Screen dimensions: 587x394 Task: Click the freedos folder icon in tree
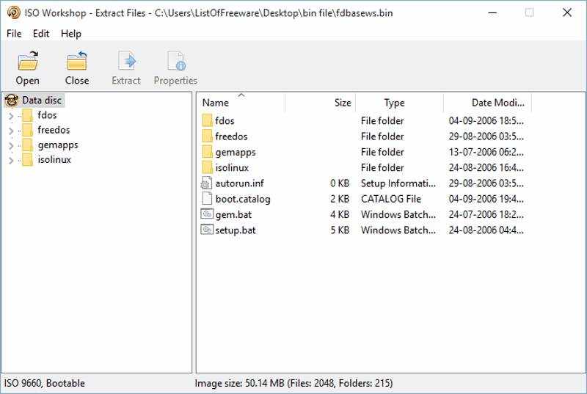click(27, 130)
